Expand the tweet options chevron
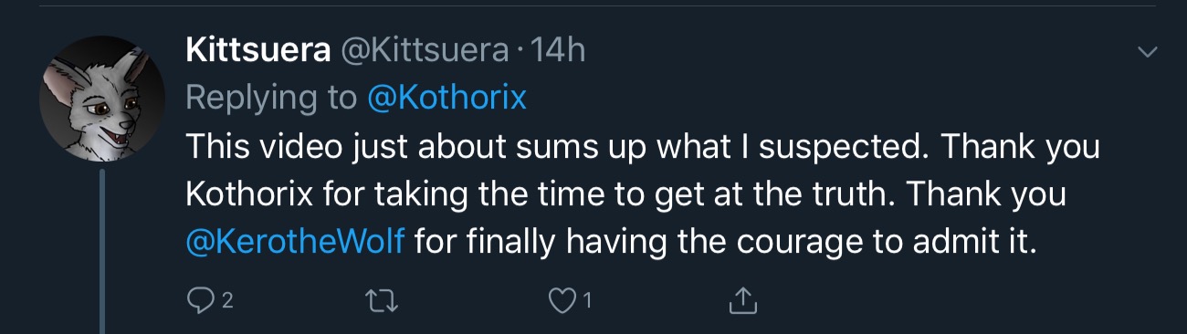 click(1146, 52)
